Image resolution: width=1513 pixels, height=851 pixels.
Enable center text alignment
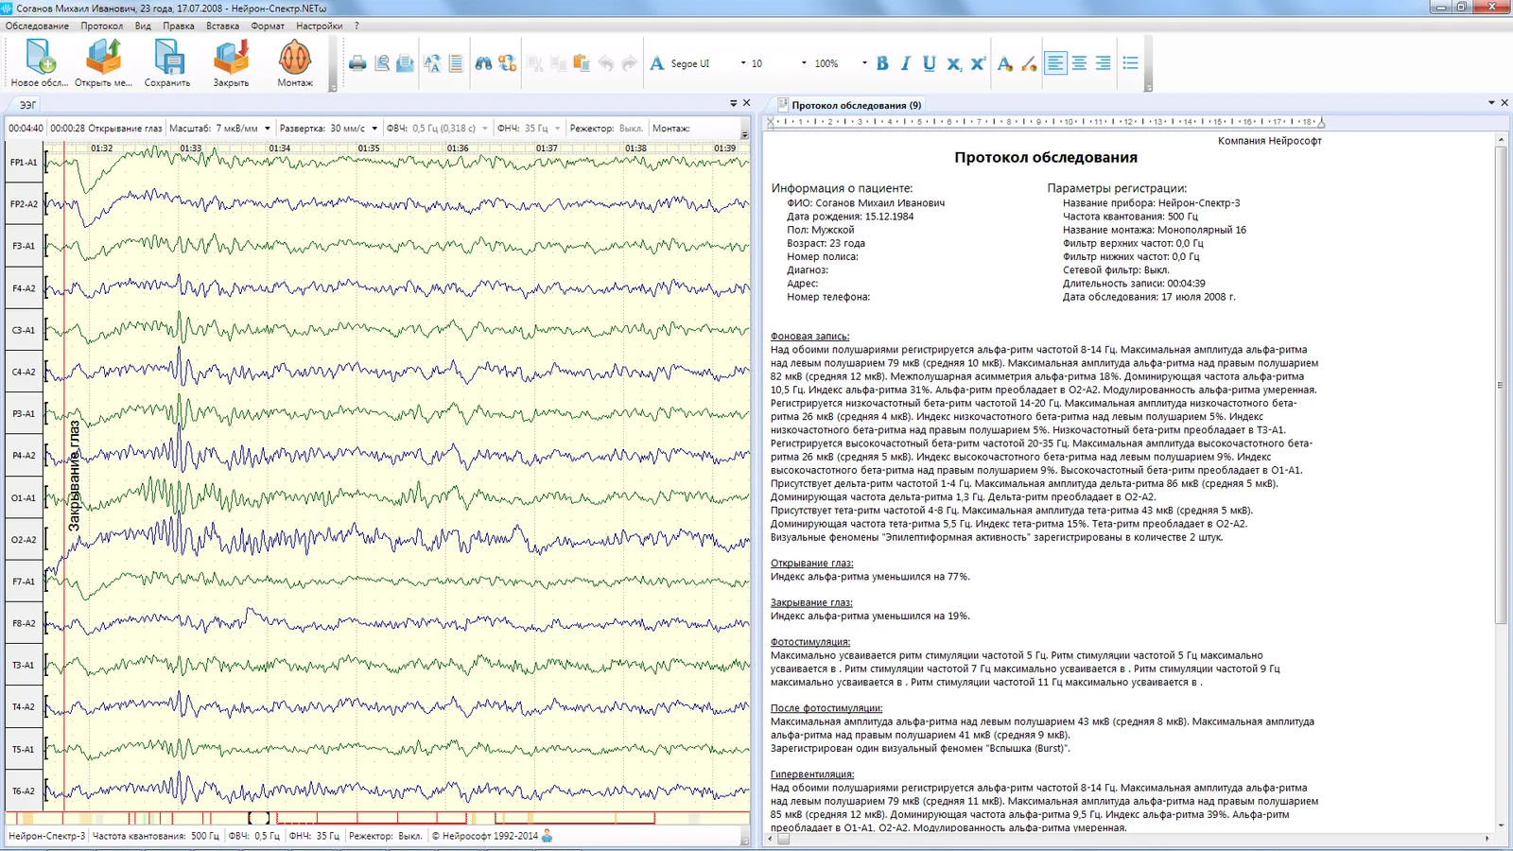pyautogui.click(x=1079, y=63)
